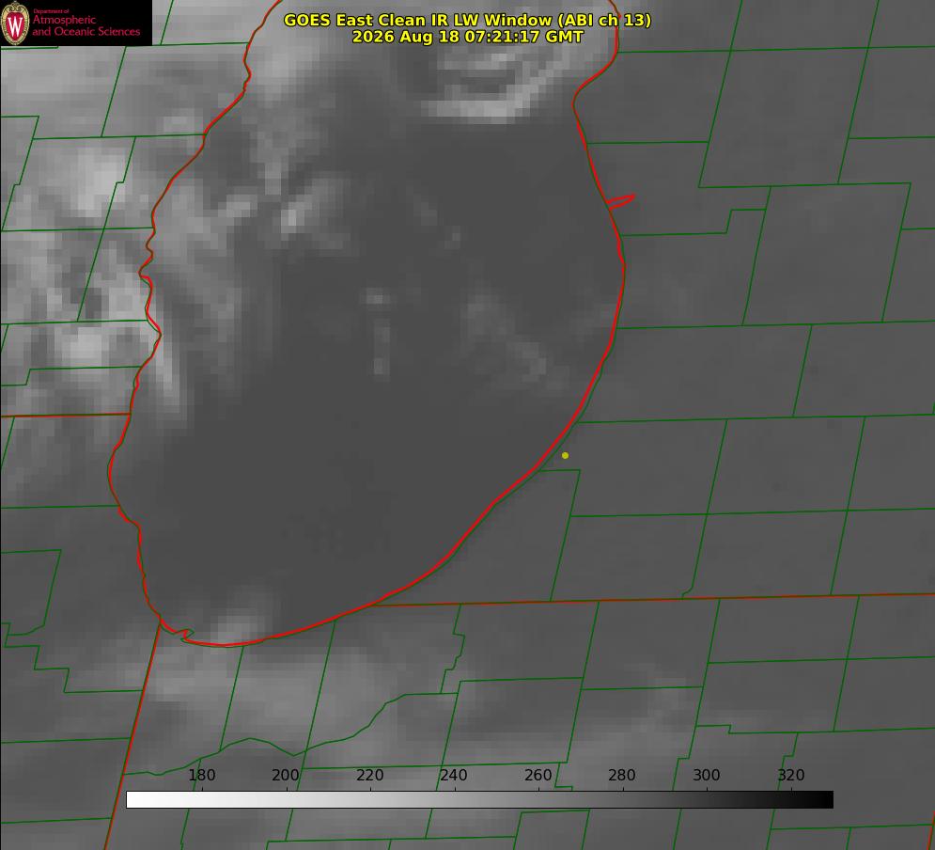935x850 pixels.
Task: Click the 2026 Aug 18 timestamp label
Action: pyautogui.click(x=468, y=37)
